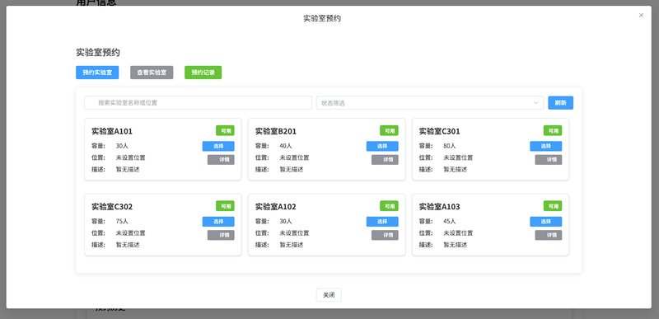Click the 实验室A102 card title
This screenshot has height=319, width=659.
[276, 207]
